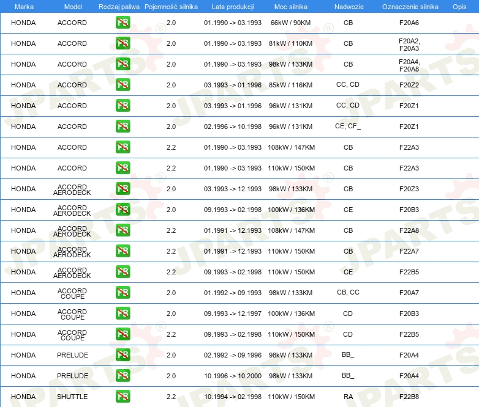Select engine code F20A7
The width and height of the screenshot is (479, 407).
click(409, 293)
